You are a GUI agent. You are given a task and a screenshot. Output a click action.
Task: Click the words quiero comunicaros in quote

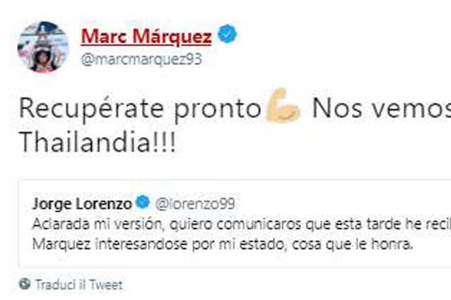coord(235,224)
